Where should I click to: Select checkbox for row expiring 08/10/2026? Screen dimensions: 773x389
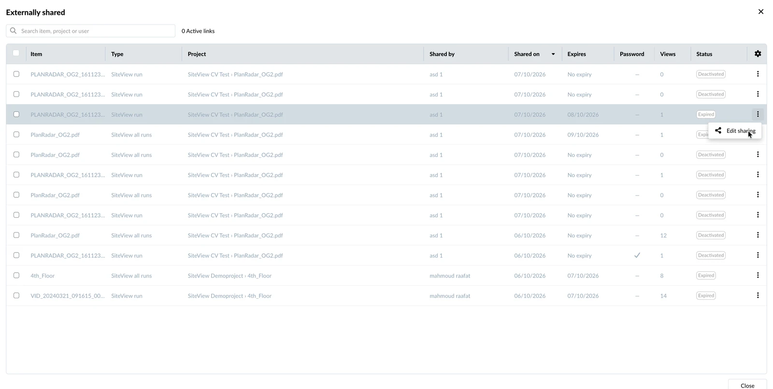point(16,114)
